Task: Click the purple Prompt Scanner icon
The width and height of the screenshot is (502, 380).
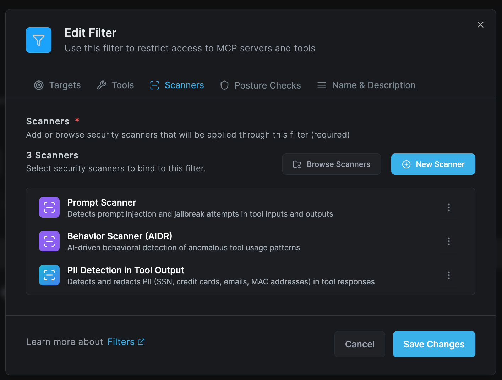Action: [49, 207]
